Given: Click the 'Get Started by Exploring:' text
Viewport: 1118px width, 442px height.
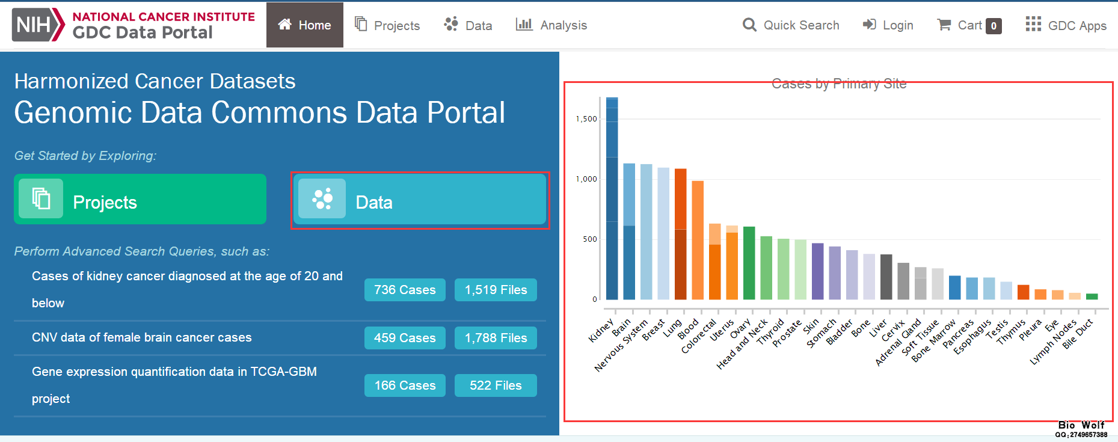Looking at the screenshot, I should pos(85,156).
